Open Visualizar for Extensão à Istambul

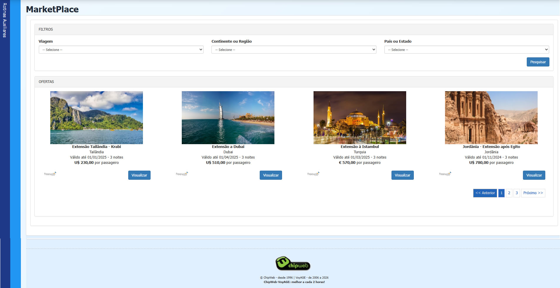pos(402,175)
